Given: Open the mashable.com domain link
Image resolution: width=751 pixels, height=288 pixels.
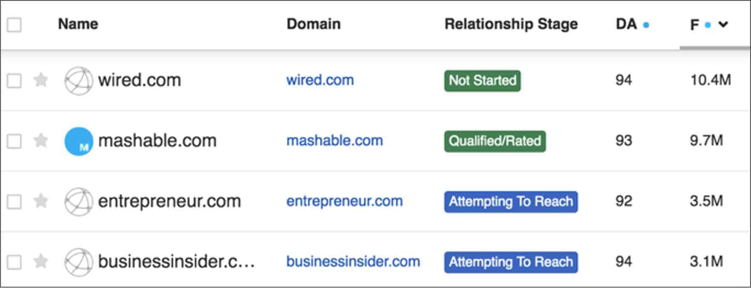Looking at the screenshot, I should [x=335, y=141].
